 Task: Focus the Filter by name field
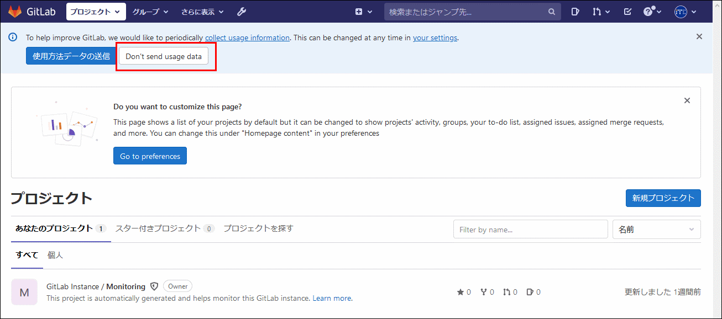[x=531, y=229]
